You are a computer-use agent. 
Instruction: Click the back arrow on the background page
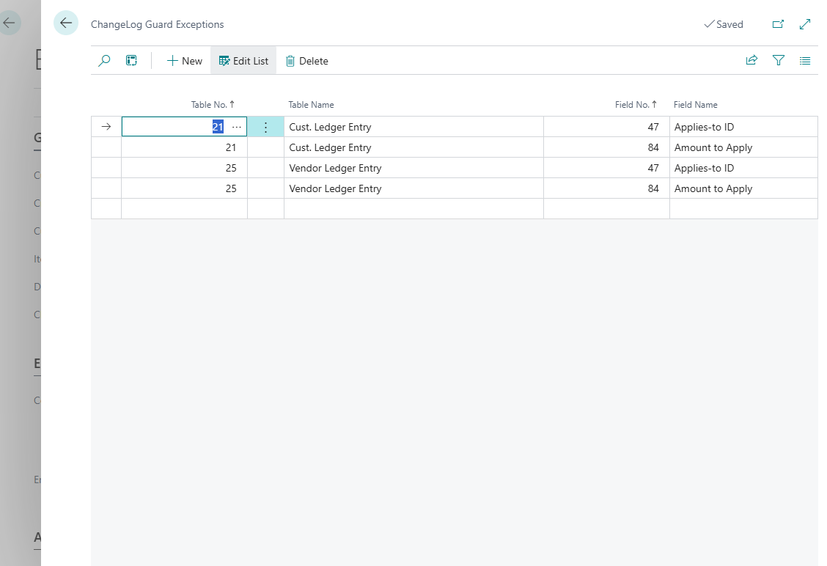coord(10,23)
